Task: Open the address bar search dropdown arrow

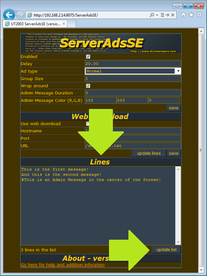Action: pyautogui.click(x=157, y=15)
